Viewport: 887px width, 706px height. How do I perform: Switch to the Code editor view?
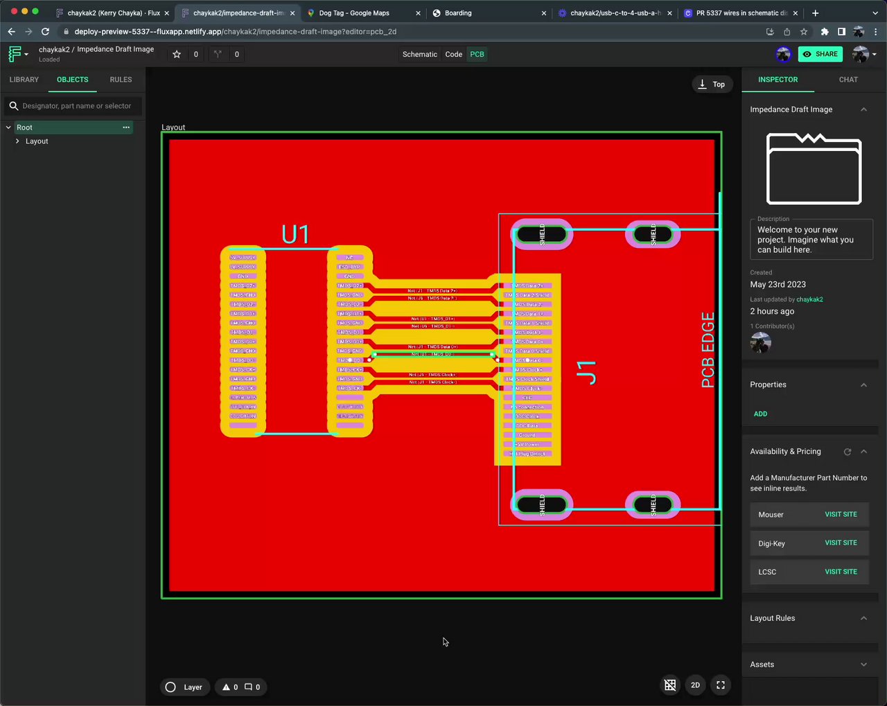coord(453,54)
